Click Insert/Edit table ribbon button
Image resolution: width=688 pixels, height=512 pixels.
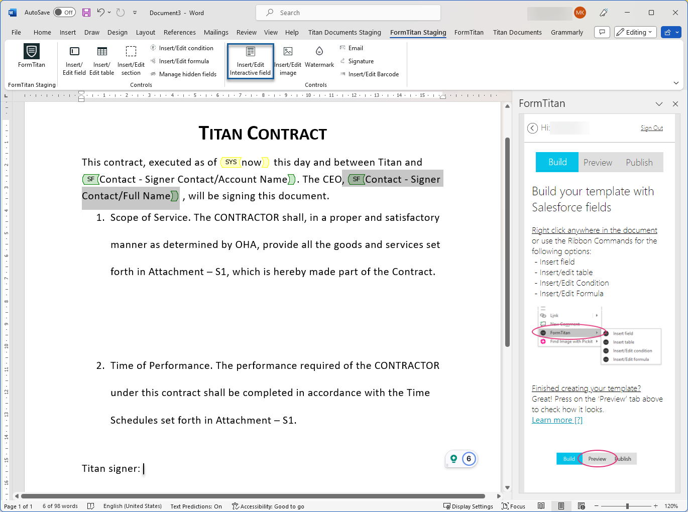click(102, 60)
